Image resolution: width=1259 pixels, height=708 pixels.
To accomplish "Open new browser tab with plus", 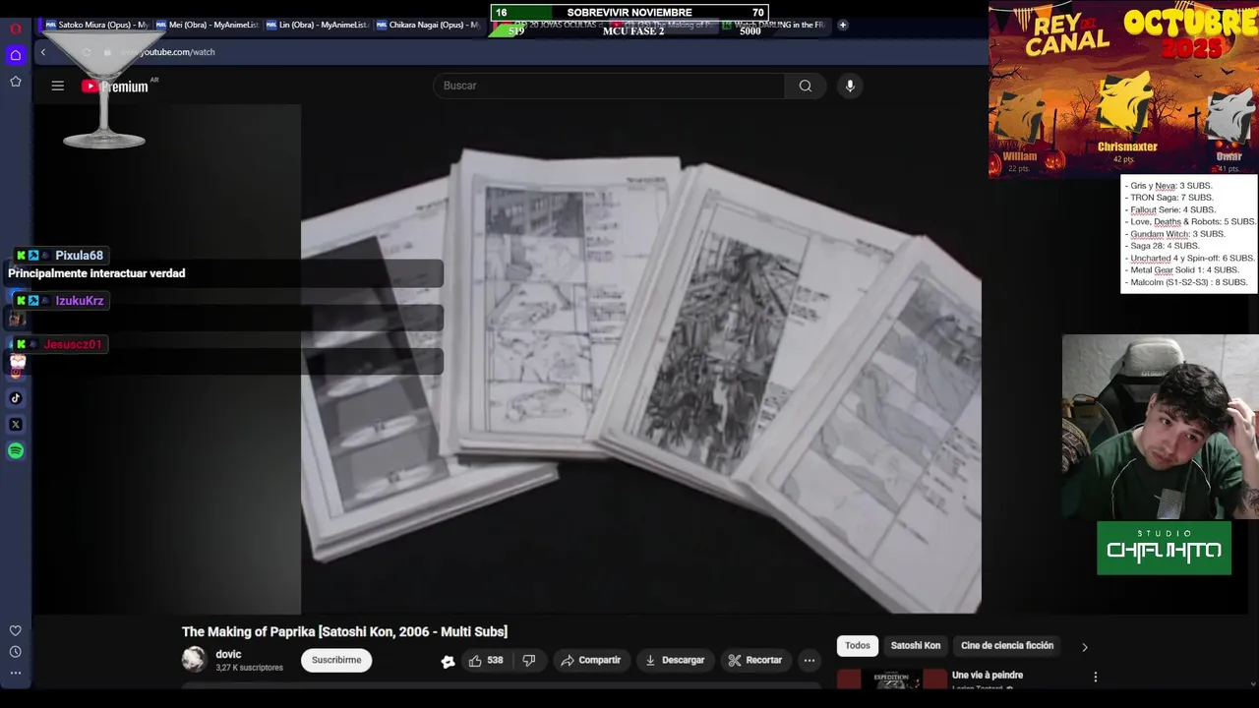I will pos(843,25).
